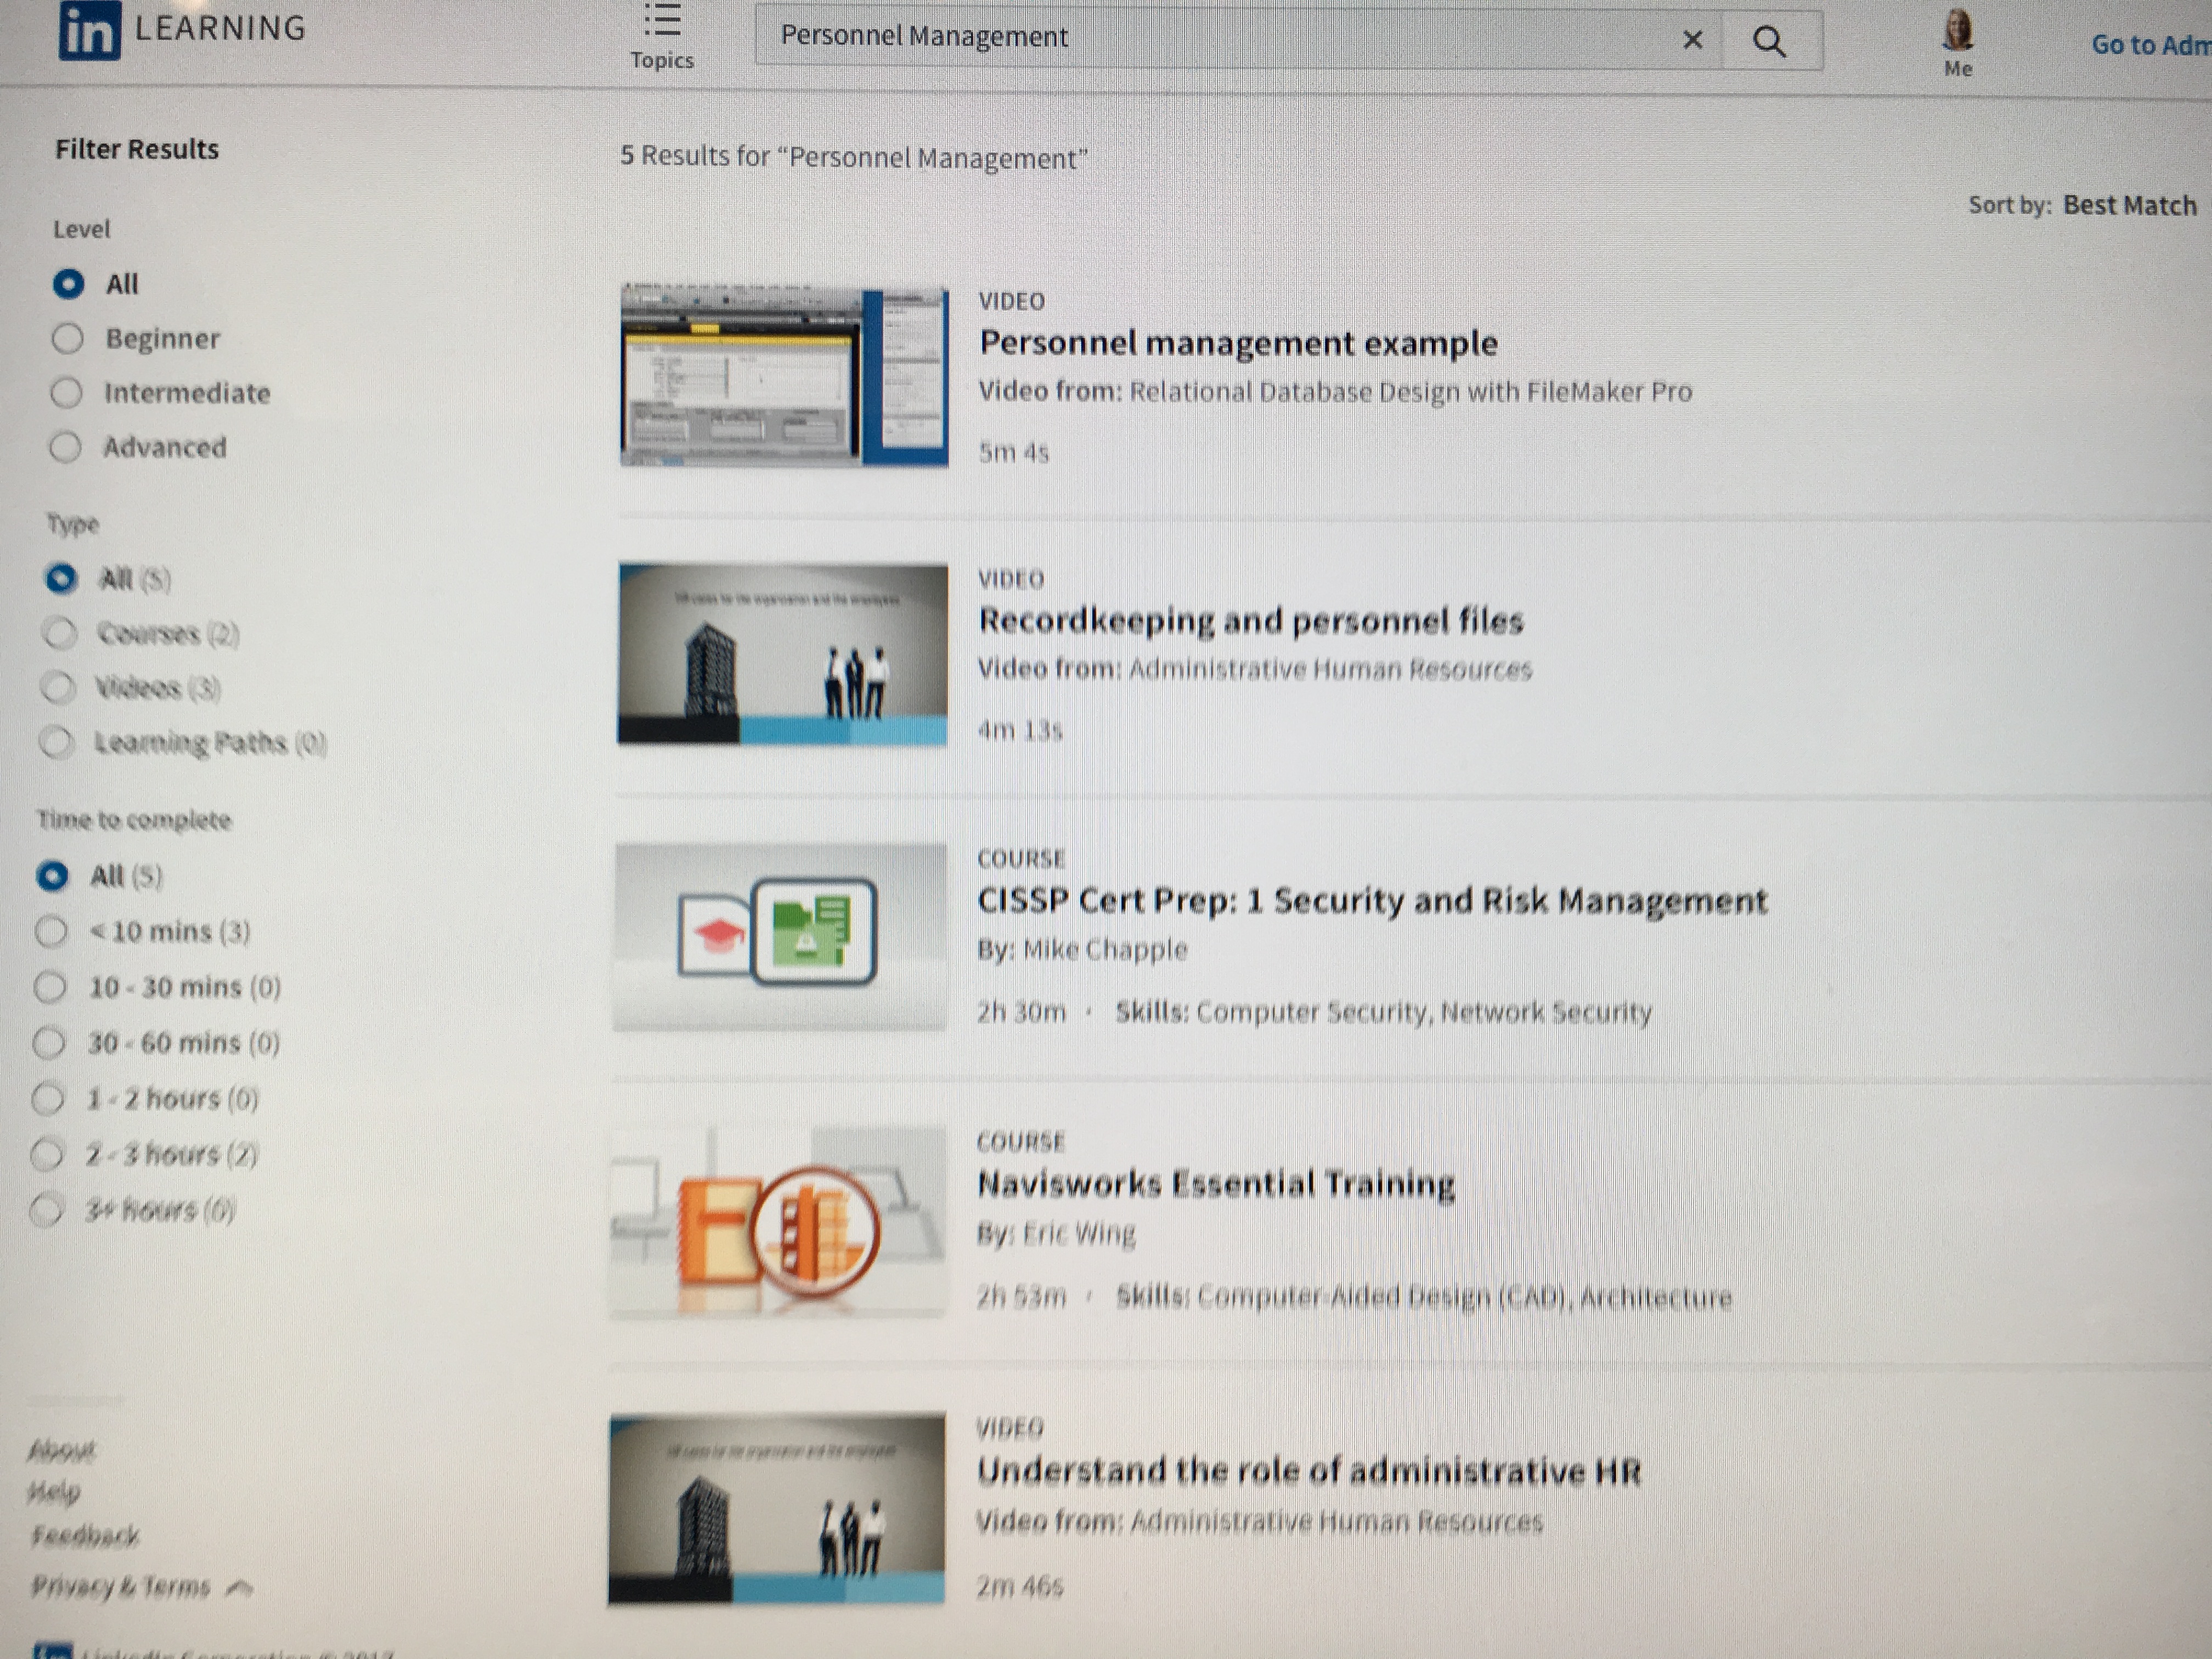Open the Feedback footer link

(x=85, y=1536)
